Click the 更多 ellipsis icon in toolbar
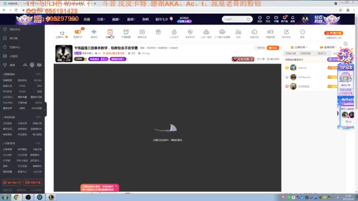 point(303,32)
